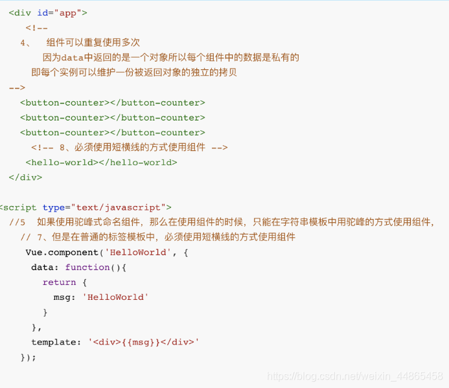The height and width of the screenshot is (388, 449).
Task: Click the closing </div> tag
Action: [25, 177]
